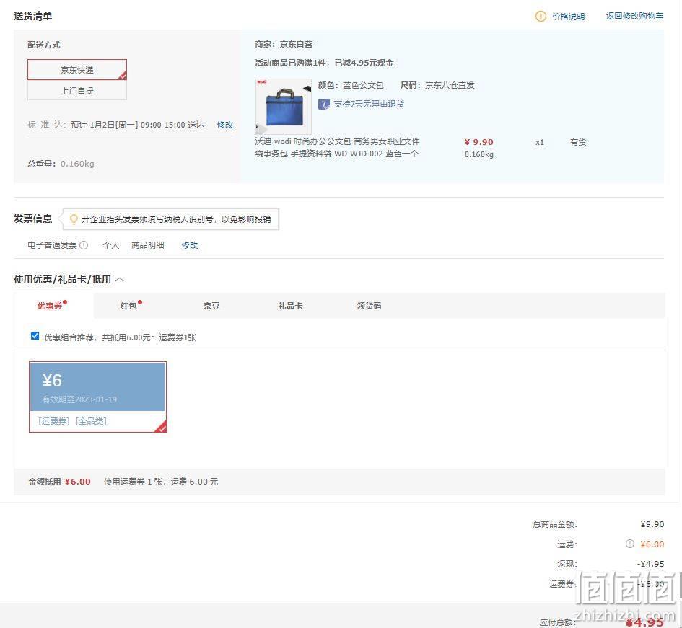Open the 沃迪 wodi 公文包 product title link

(337, 147)
